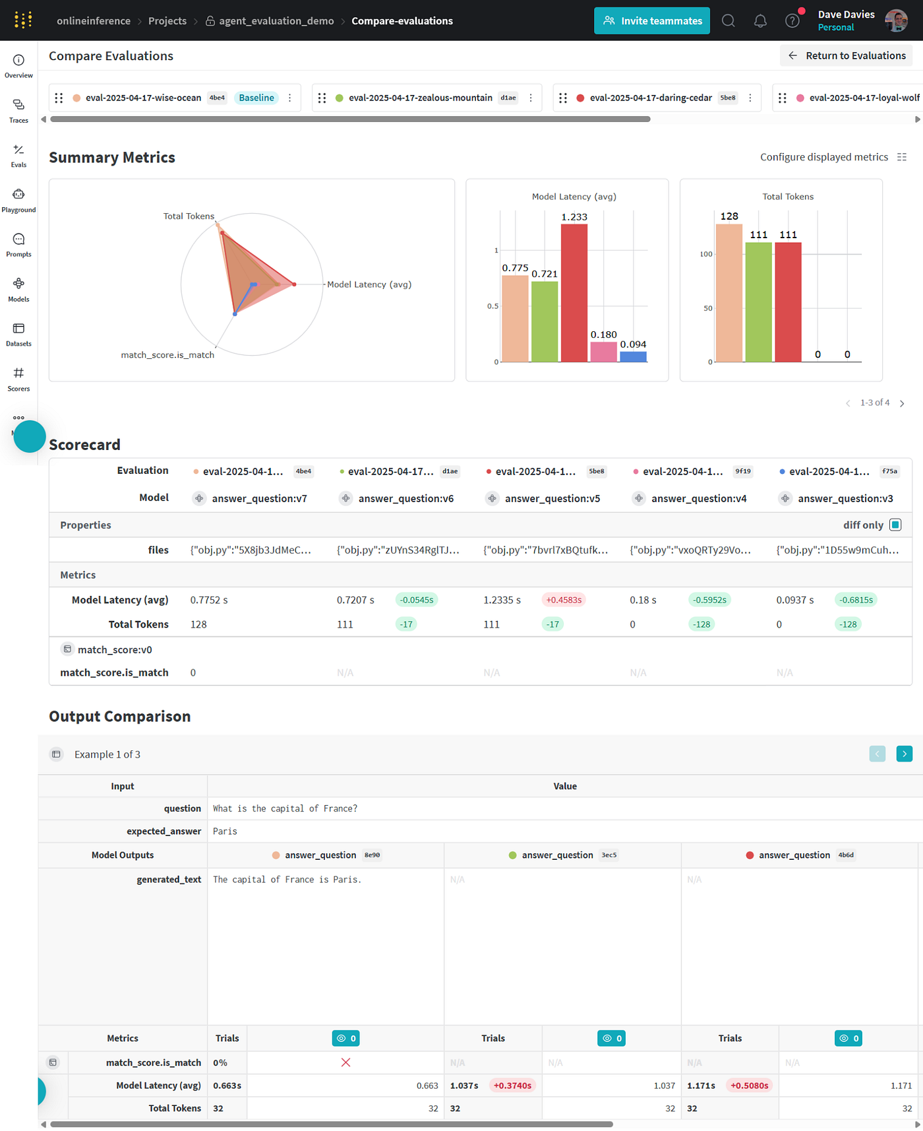Click the teal floating chat bubble
This screenshot has width=923, height=1131.
click(x=30, y=436)
